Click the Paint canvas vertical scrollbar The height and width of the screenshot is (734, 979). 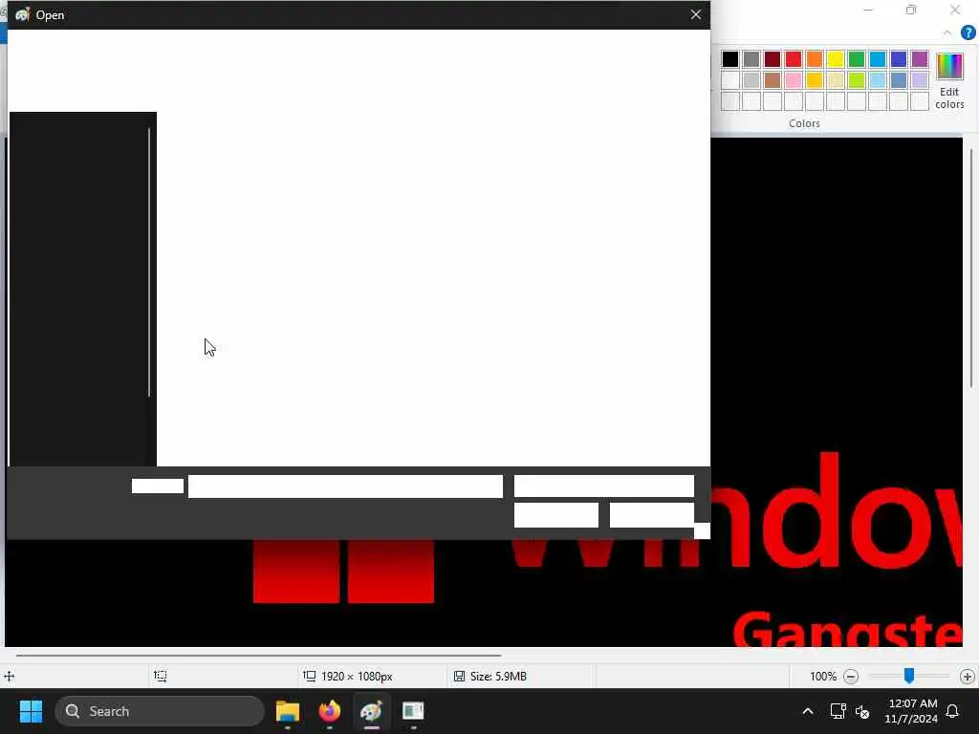[971, 269]
